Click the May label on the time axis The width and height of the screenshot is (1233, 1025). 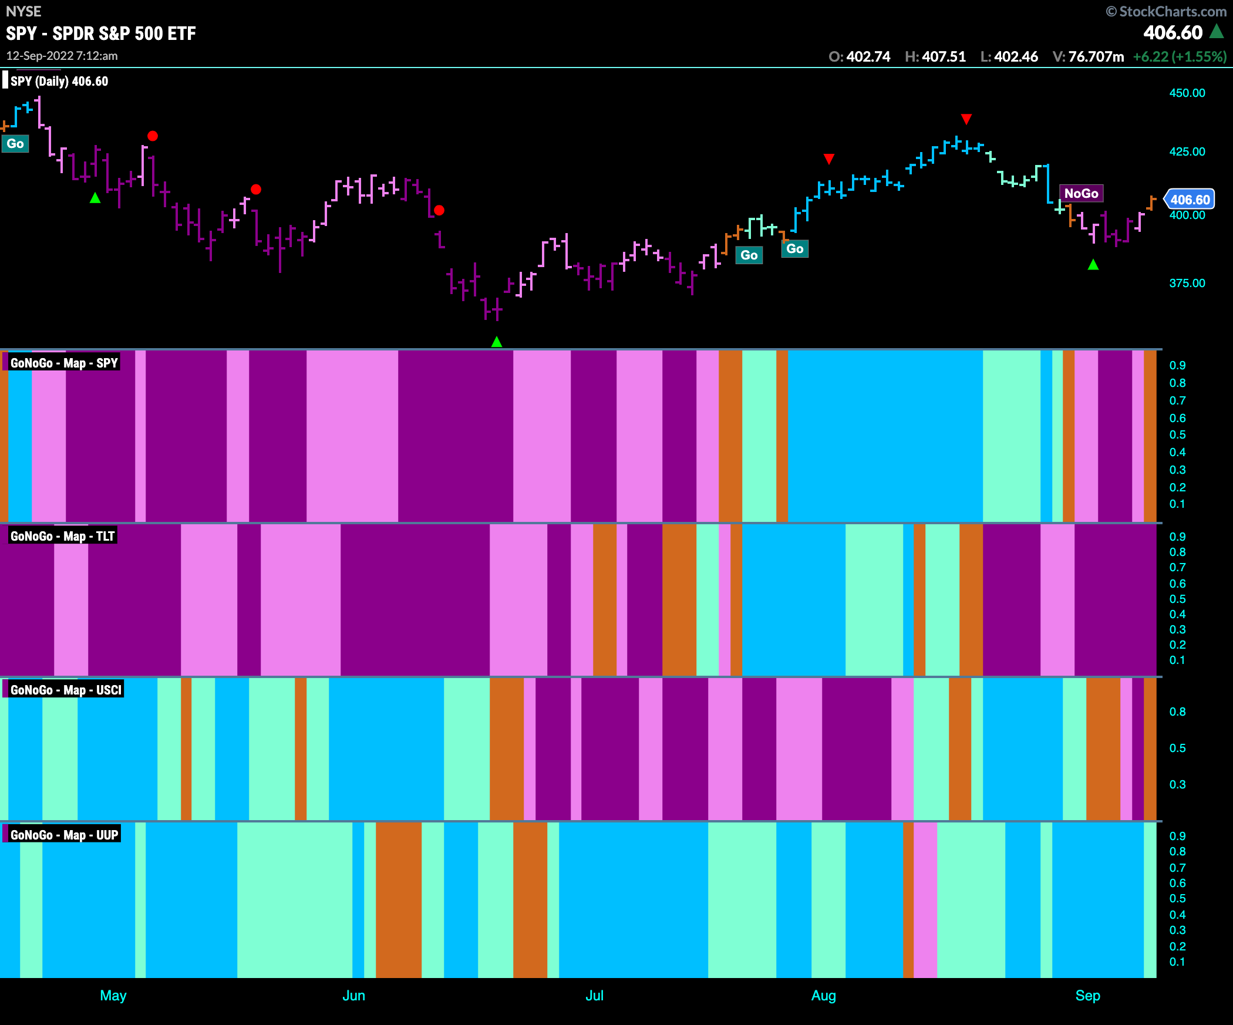point(113,996)
